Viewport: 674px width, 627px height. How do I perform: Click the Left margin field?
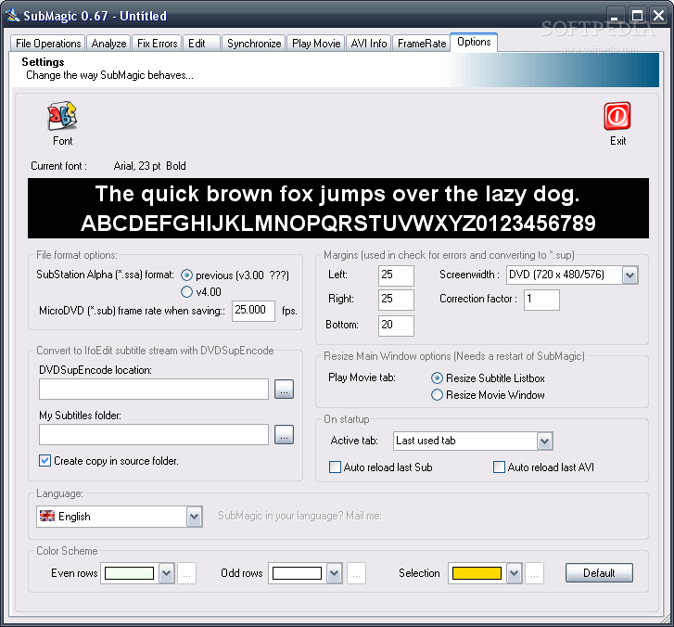click(396, 275)
